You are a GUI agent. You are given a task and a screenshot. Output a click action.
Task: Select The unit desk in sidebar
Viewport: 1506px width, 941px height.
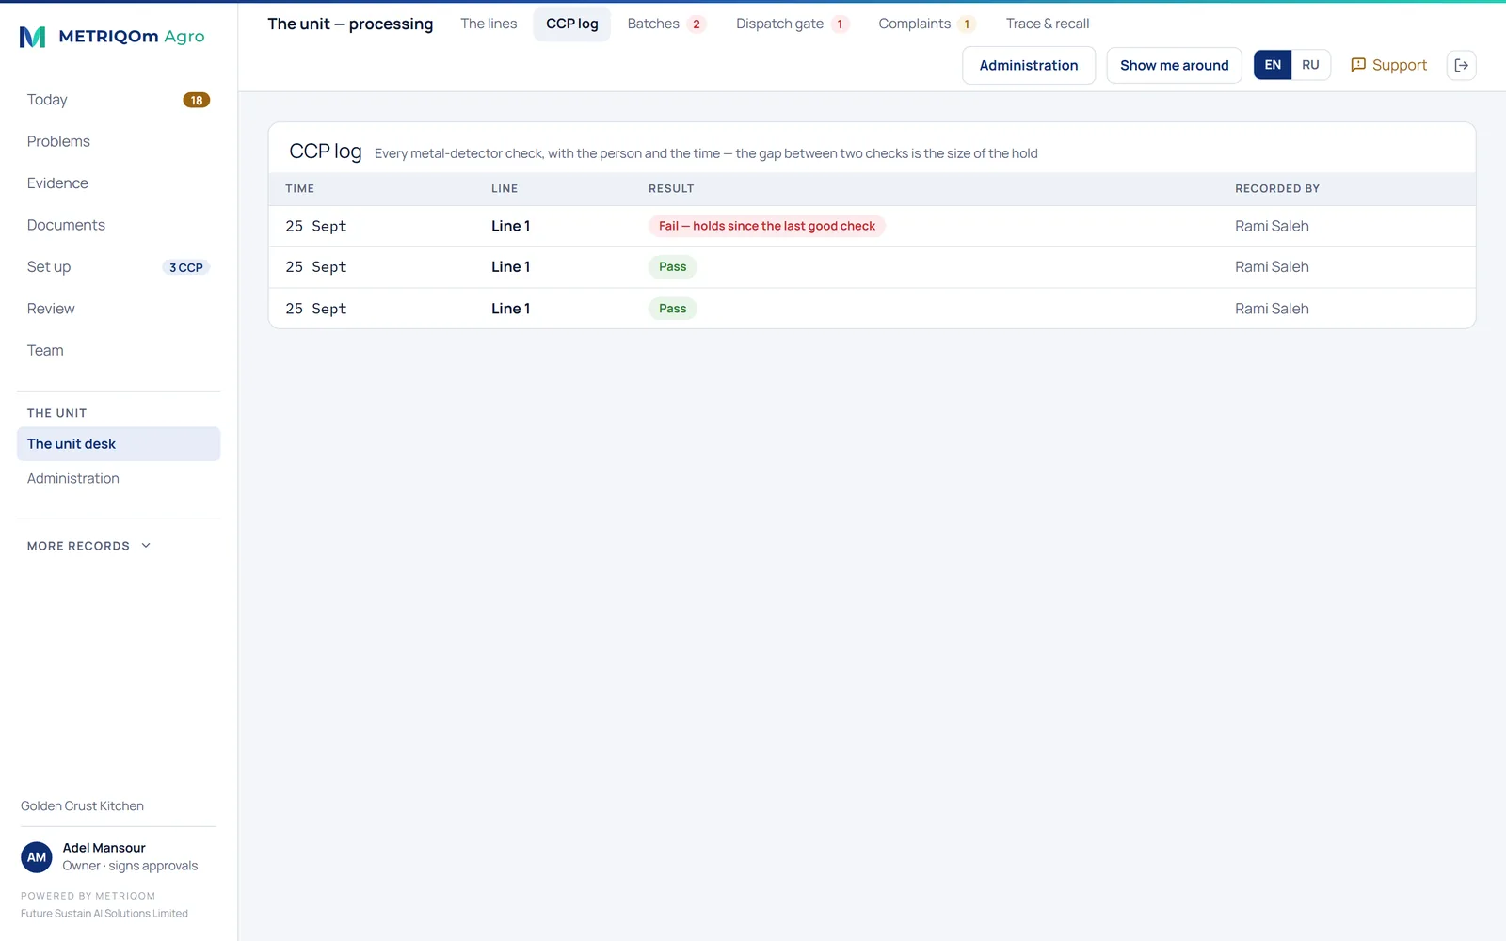[x=119, y=444]
